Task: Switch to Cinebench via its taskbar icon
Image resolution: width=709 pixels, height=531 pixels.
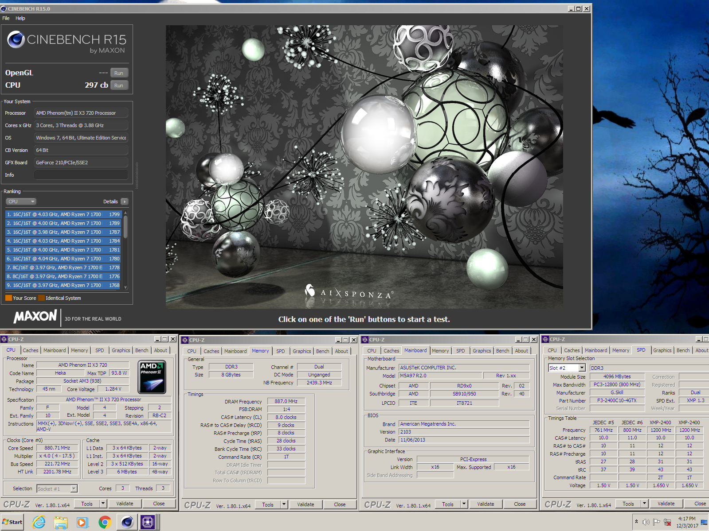Action: 127,523
